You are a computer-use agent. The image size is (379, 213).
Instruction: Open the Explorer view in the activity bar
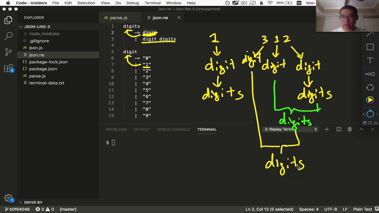coord(8,20)
